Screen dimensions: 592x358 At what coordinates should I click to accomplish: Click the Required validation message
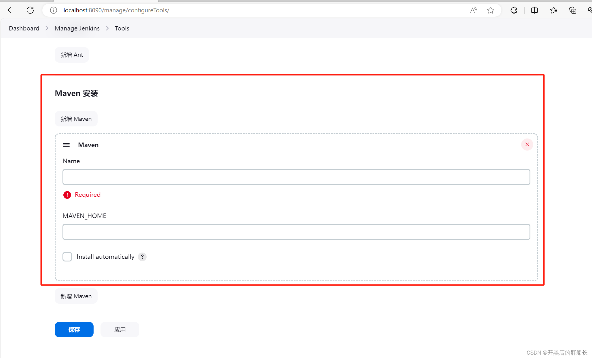88,195
